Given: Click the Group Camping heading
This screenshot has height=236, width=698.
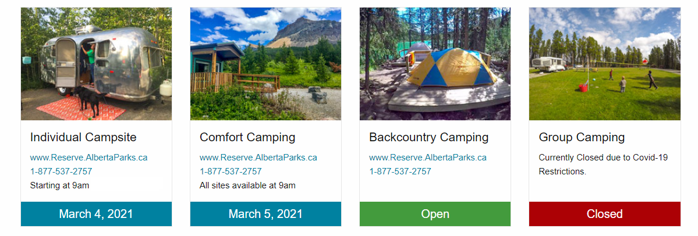Looking at the screenshot, I should click(x=582, y=137).
